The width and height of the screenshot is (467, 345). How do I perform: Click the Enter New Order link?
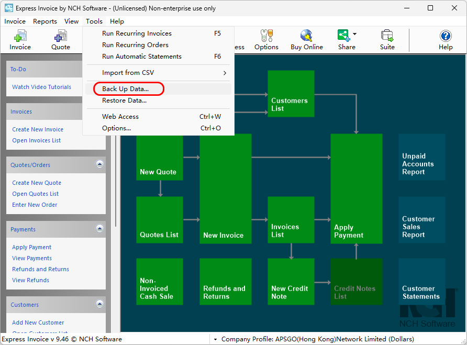[35, 205]
